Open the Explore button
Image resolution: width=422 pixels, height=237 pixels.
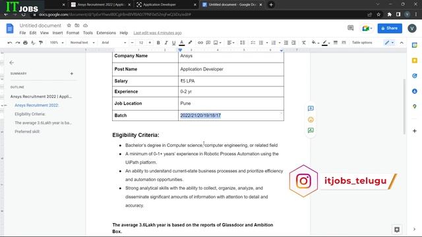(x=397, y=230)
